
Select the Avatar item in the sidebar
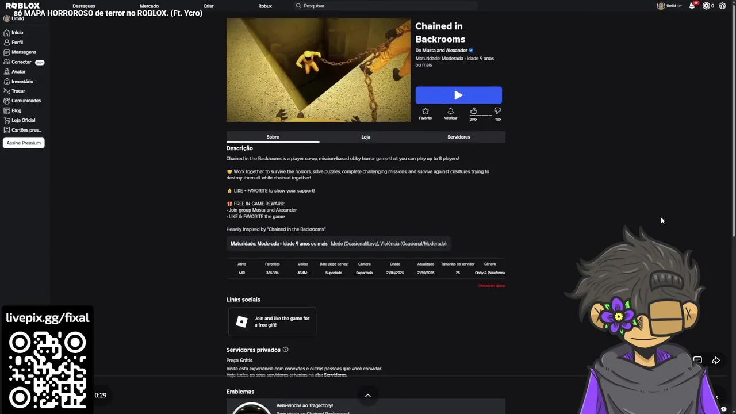(18, 72)
